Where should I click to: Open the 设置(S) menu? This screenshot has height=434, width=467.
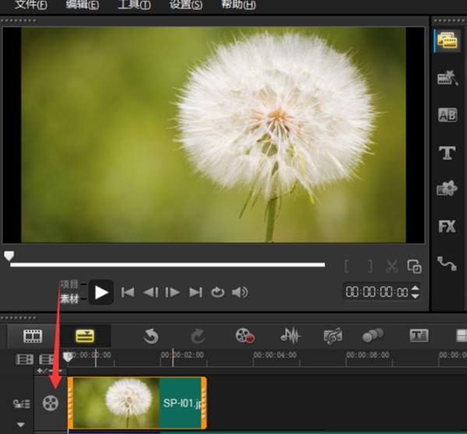point(185,5)
